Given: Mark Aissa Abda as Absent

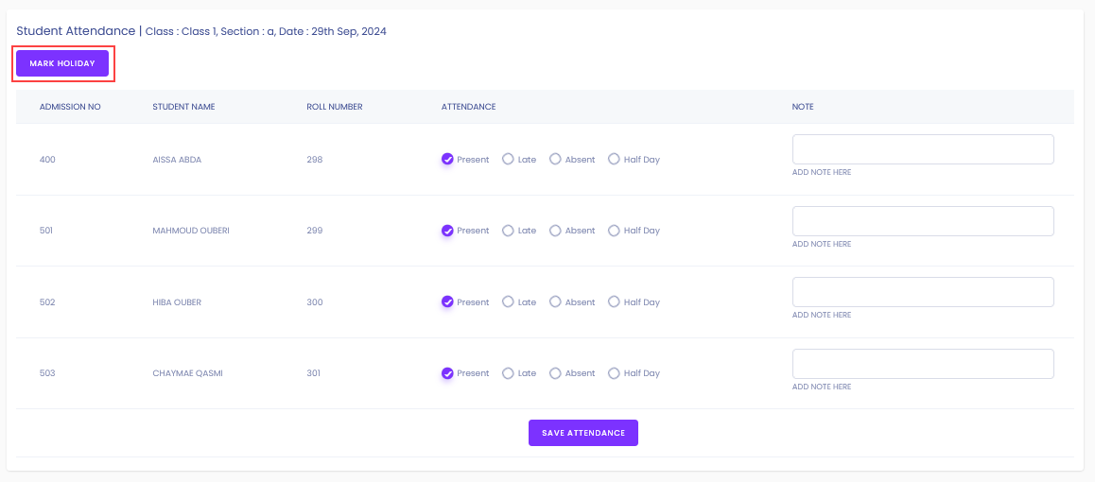Looking at the screenshot, I should coord(555,159).
